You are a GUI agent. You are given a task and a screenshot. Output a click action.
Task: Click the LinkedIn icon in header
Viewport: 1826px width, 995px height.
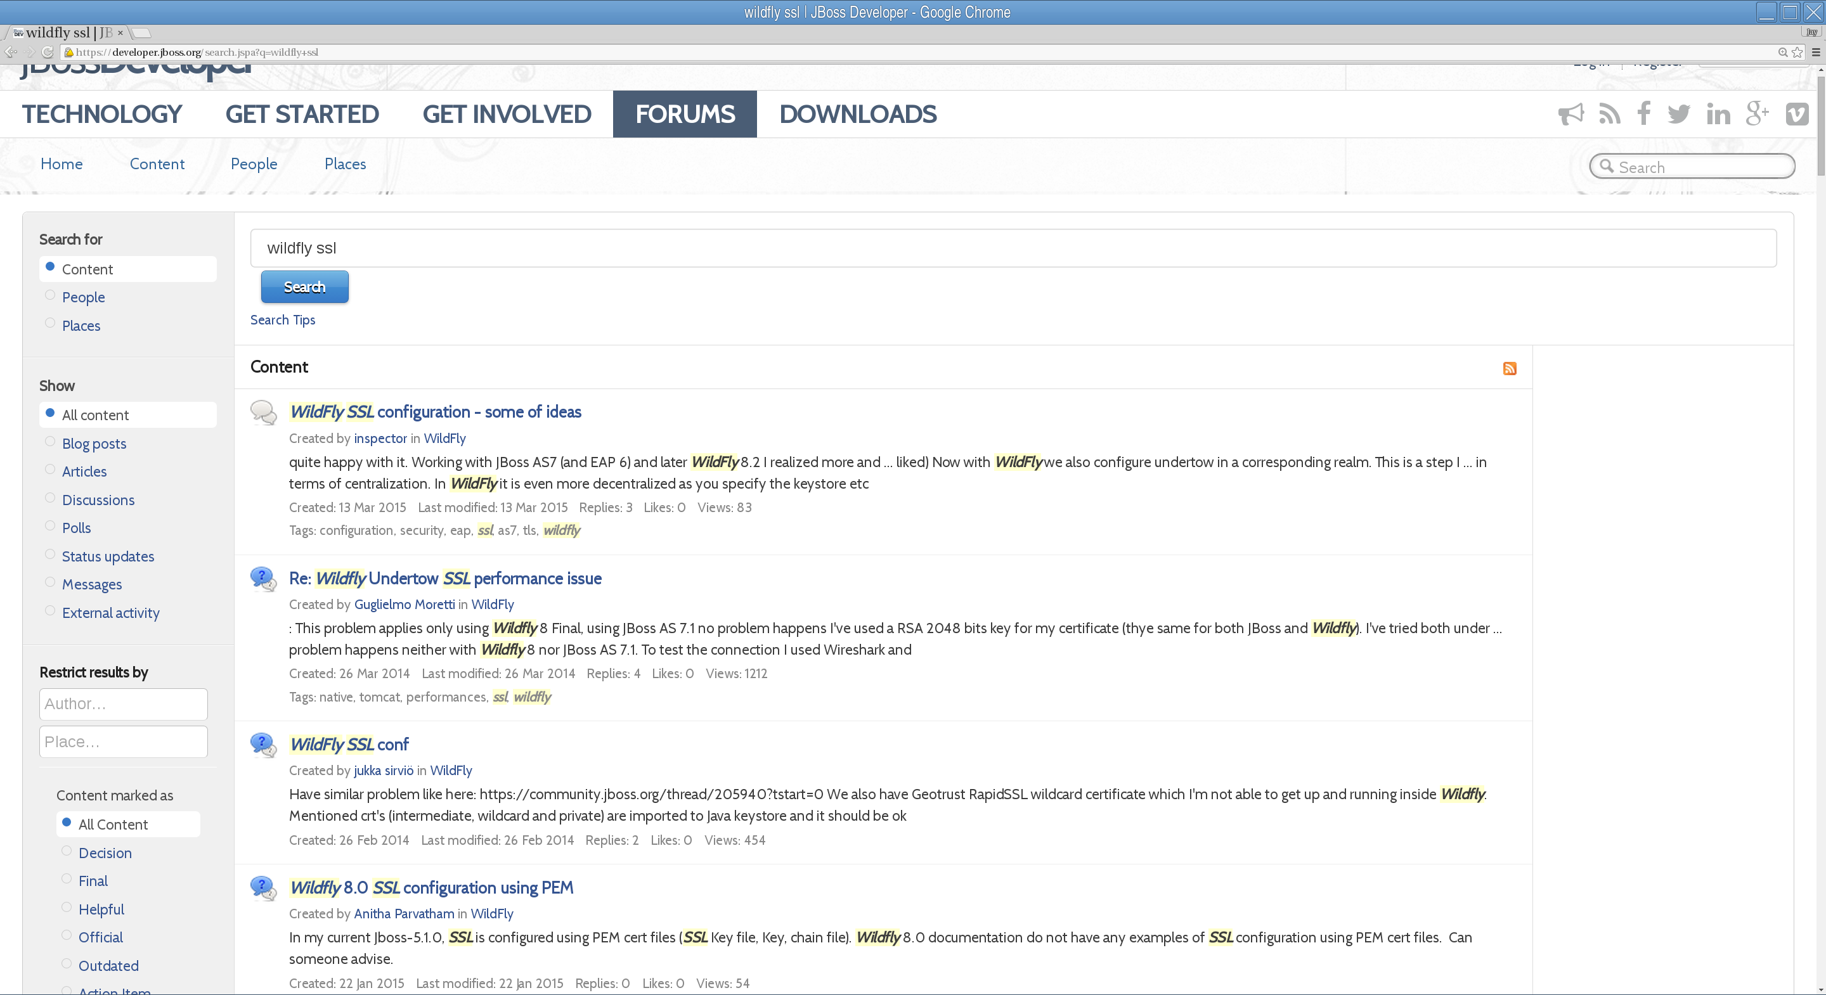pyautogui.click(x=1718, y=114)
